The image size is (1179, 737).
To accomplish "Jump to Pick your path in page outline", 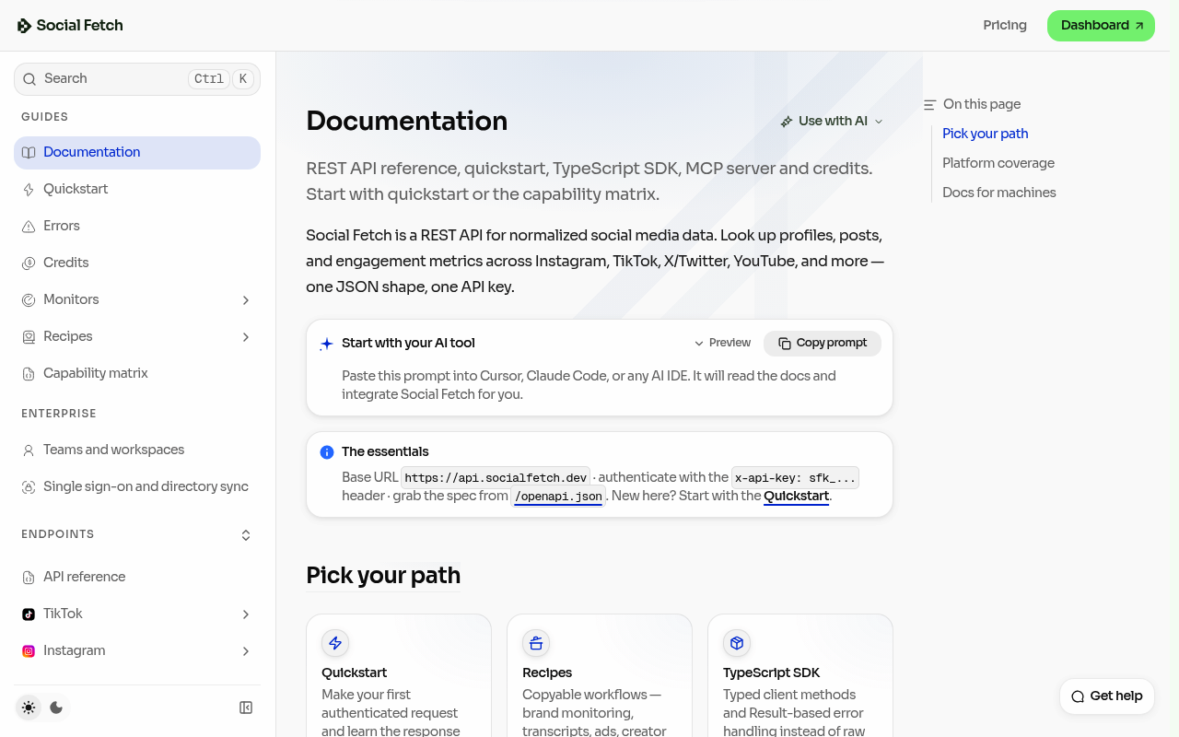I will (986, 134).
